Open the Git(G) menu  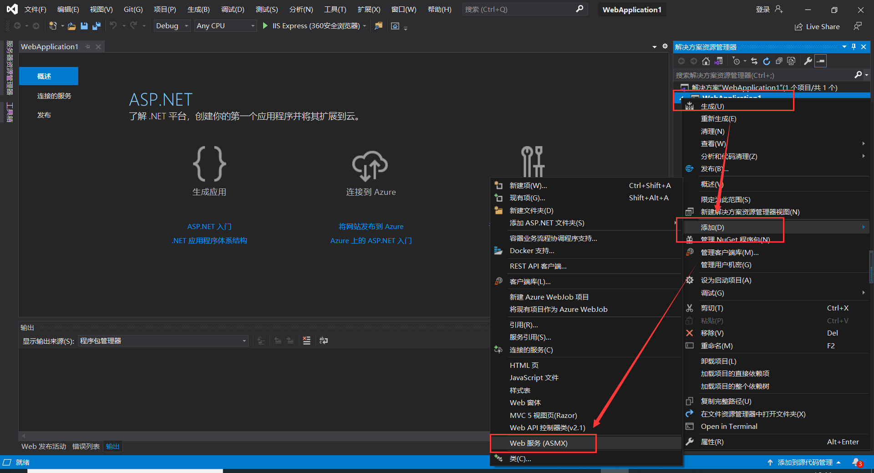point(133,9)
